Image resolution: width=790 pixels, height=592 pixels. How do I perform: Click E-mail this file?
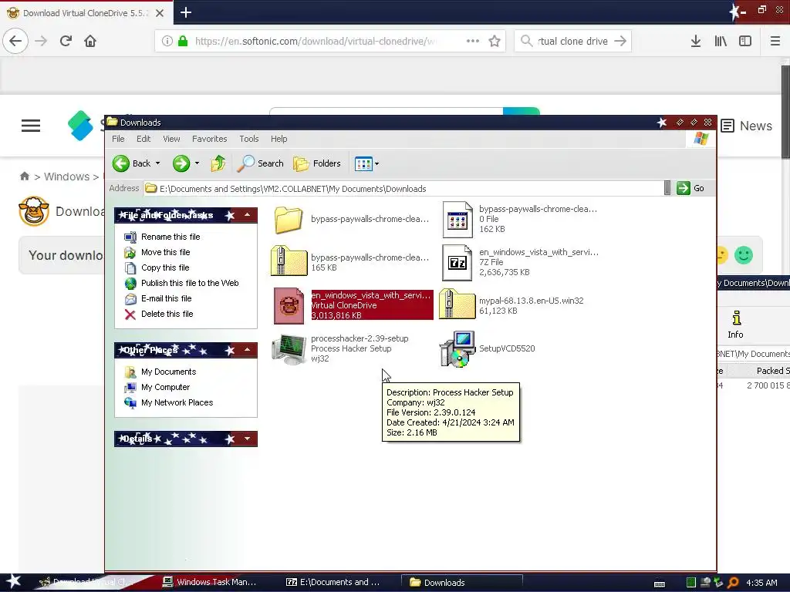(x=167, y=298)
